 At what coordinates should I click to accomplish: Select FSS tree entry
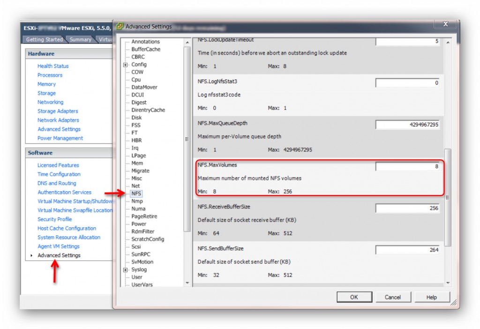[x=136, y=125]
